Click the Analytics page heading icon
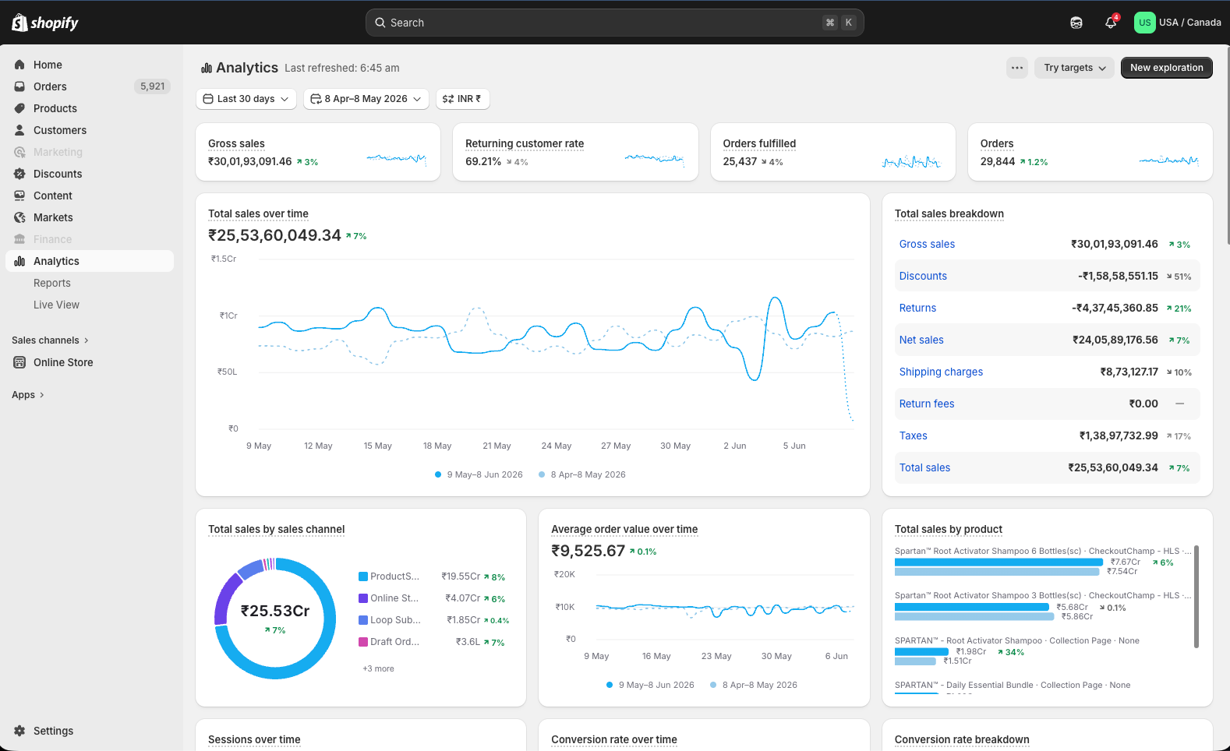Image resolution: width=1230 pixels, height=751 pixels. point(207,68)
